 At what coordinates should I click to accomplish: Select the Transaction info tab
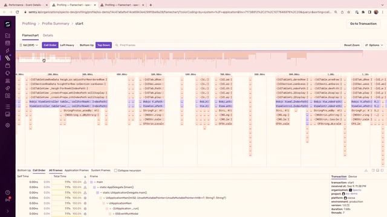[339, 177]
